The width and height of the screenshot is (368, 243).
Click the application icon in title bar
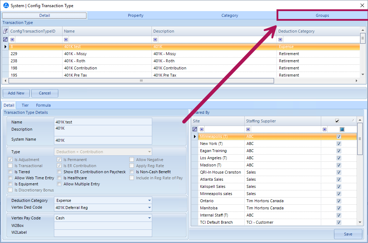click(6, 5)
